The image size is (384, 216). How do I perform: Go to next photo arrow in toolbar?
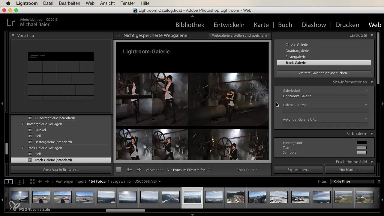(x=139, y=169)
